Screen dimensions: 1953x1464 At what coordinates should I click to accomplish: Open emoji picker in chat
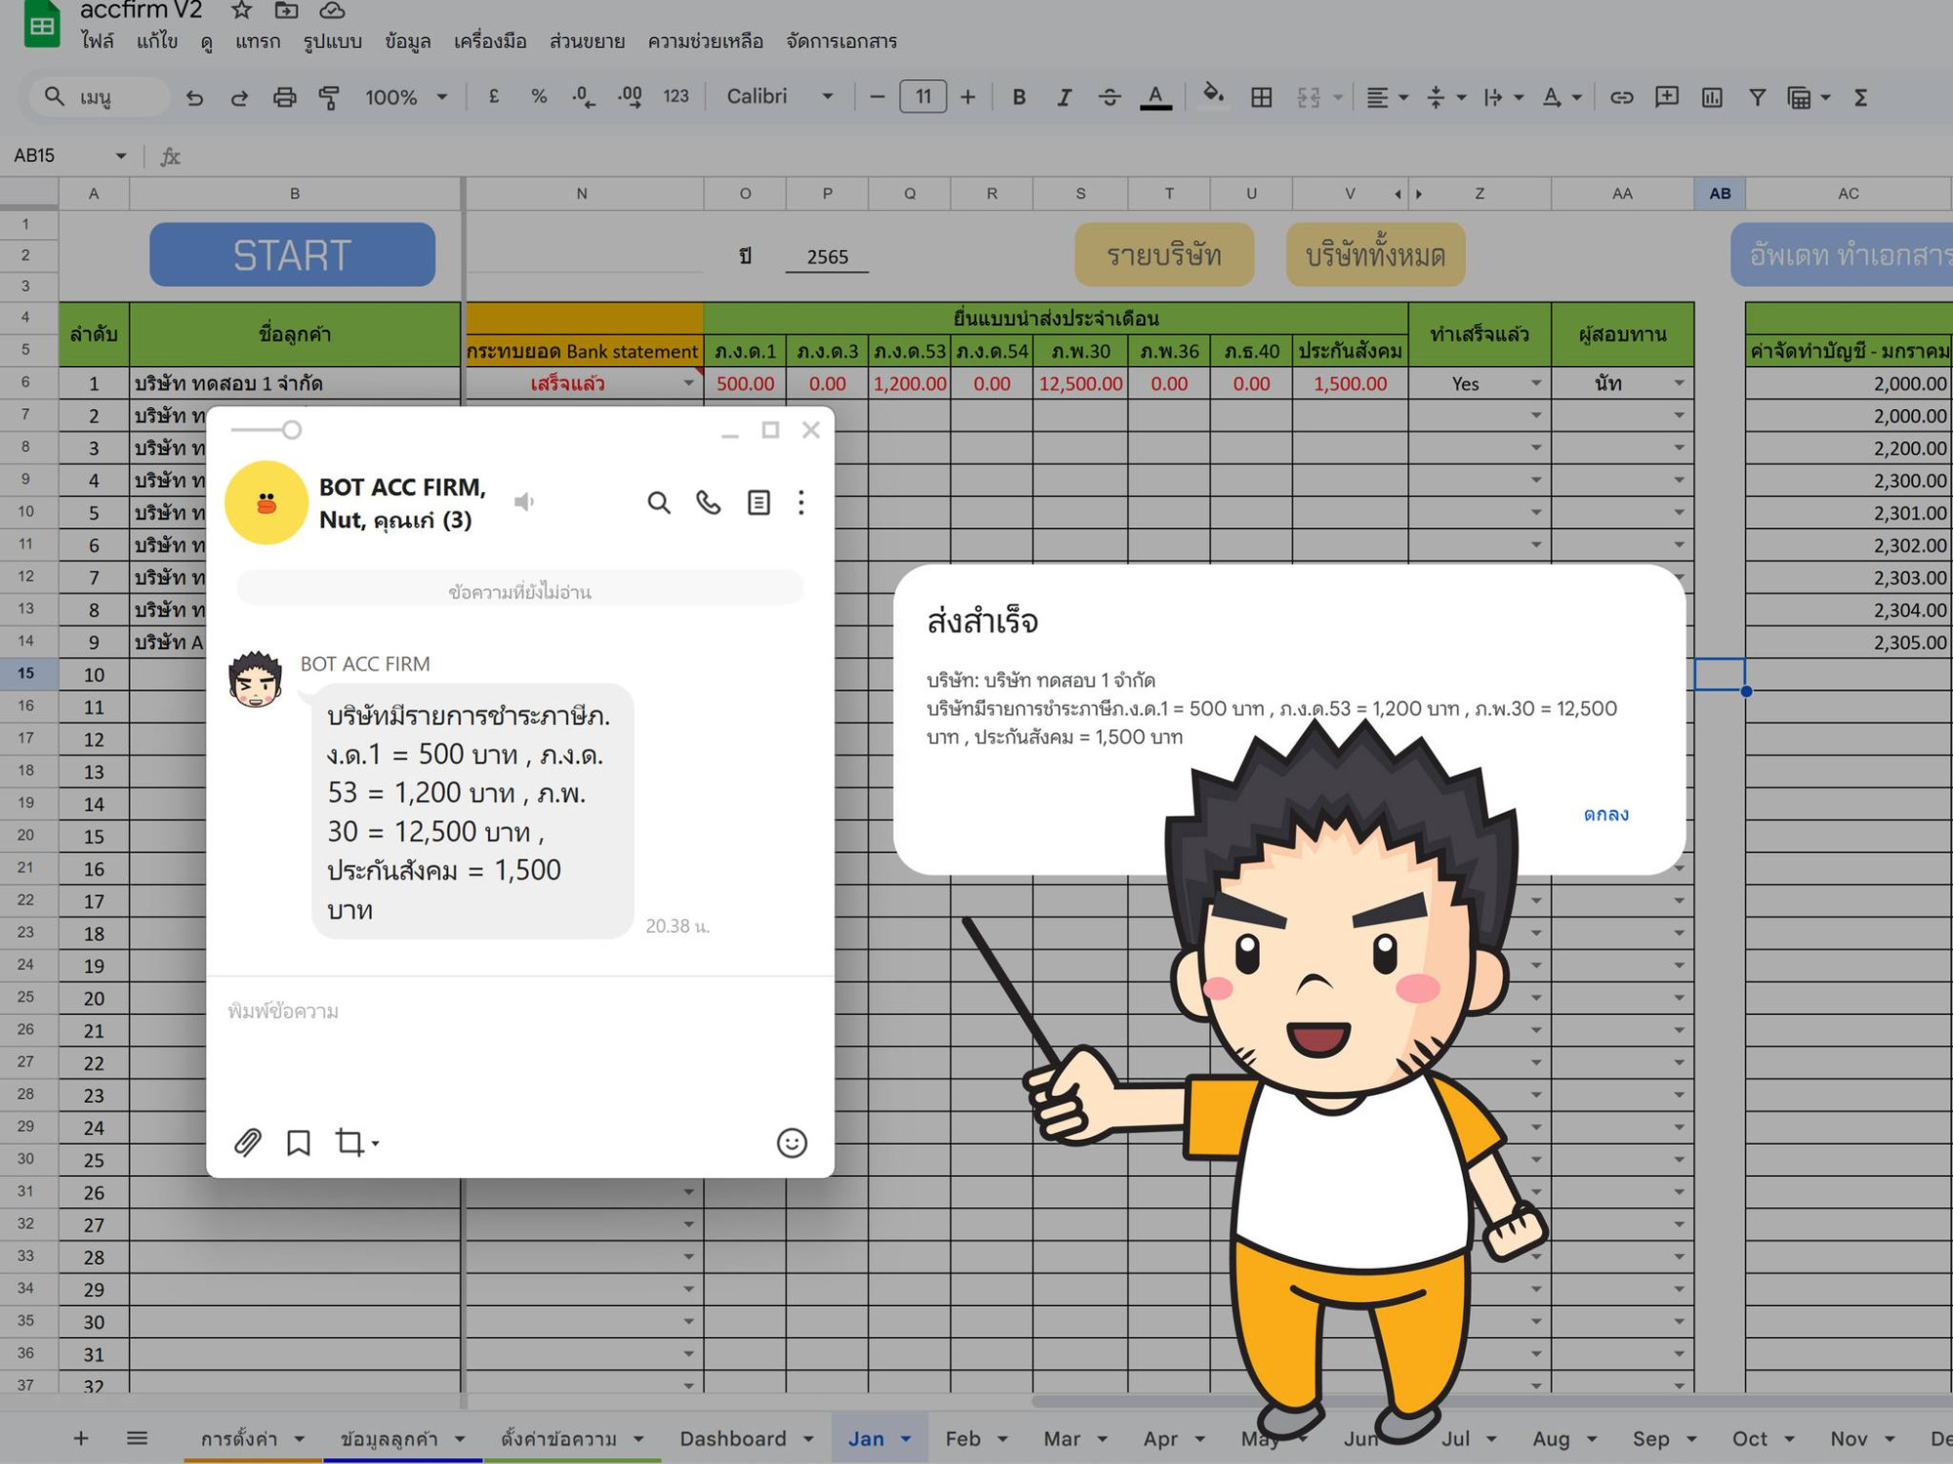pos(791,1142)
